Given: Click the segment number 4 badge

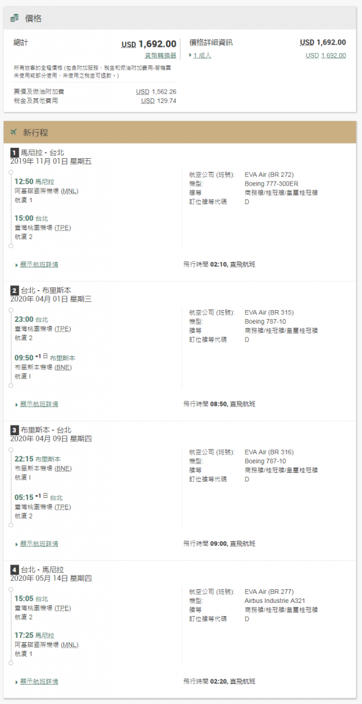Looking at the screenshot, I should pyautogui.click(x=14, y=570).
